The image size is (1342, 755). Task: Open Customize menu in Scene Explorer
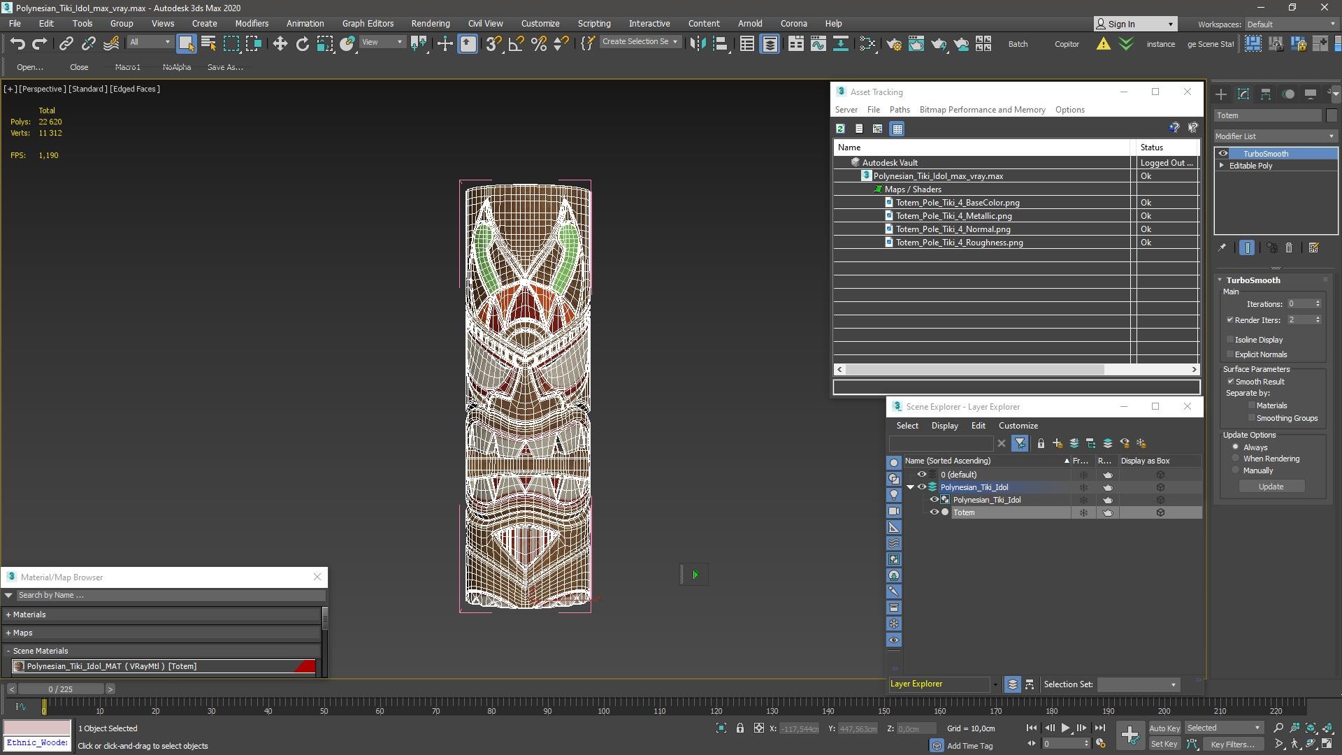point(1018,426)
